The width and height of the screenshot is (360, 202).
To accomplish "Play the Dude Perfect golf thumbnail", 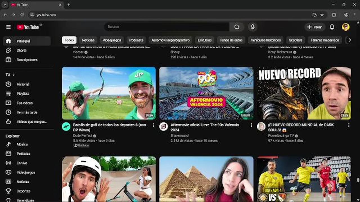I will 109,93.
